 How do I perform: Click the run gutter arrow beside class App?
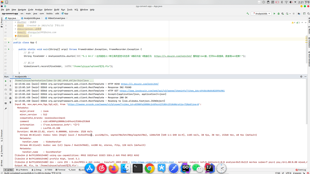coord(9,43)
